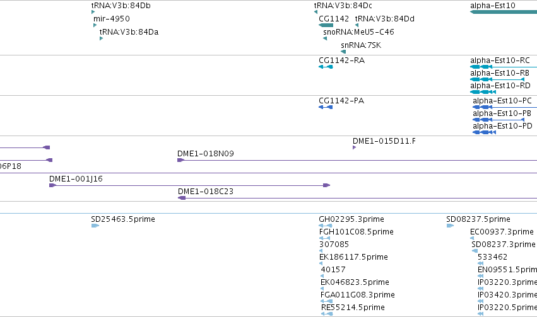The height and width of the screenshot is (317, 537).
Task: Select the alpha-Est10-RB transcript glyph
Action: pos(497,79)
